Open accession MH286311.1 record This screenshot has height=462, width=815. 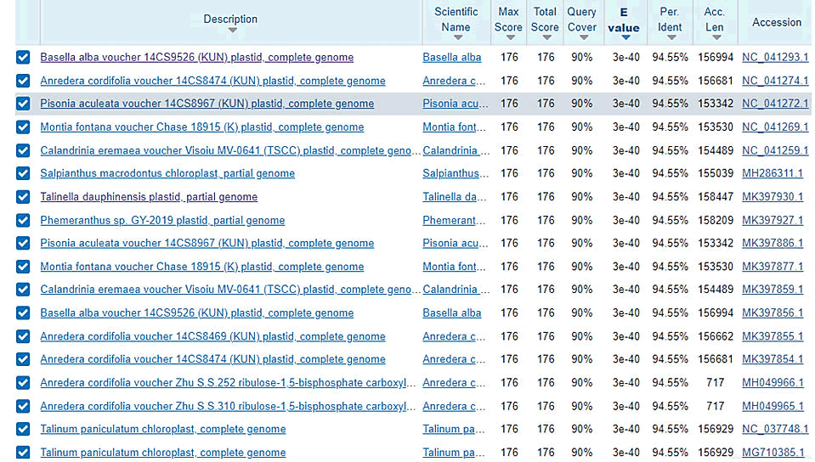click(x=773, y=173)
